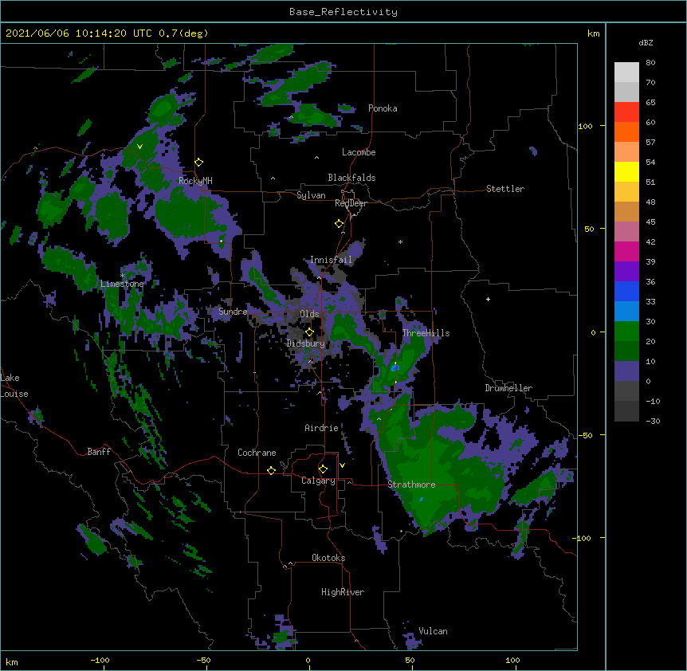Click the Airdrie city label
The width and height of the screenshot is (687, 671).
[321, 428]
